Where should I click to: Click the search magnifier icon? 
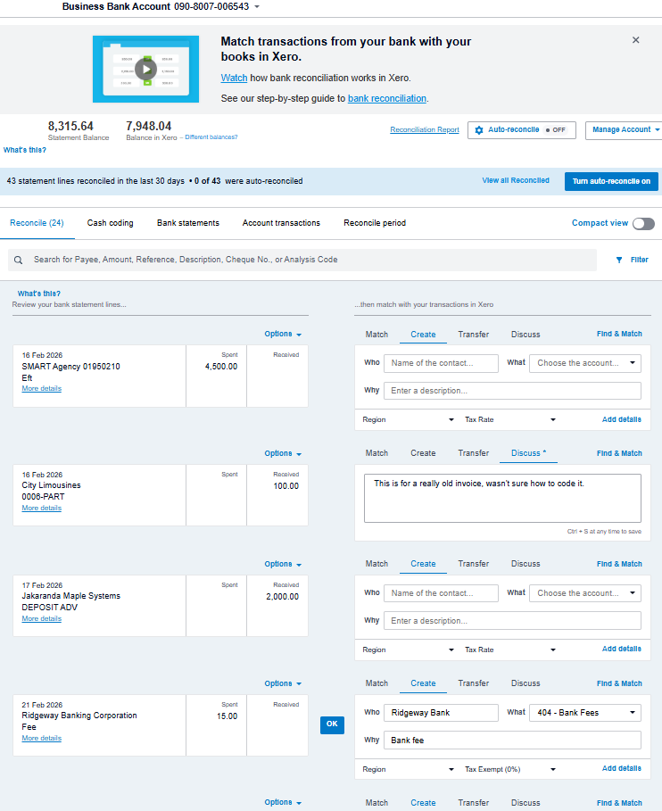(x=18, y=261)
